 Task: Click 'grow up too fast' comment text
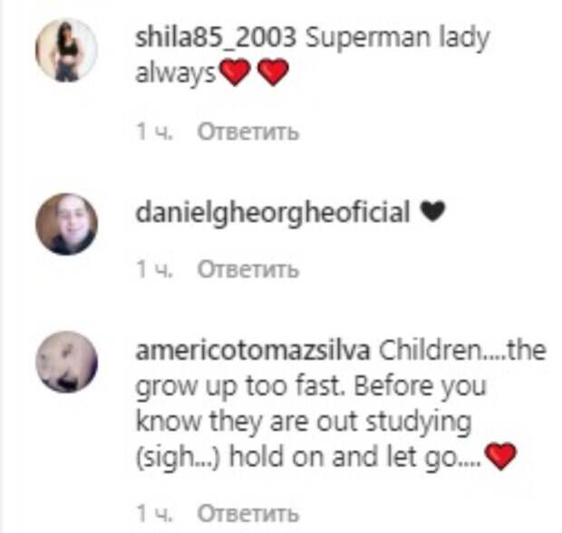click(x=237, y=387)
